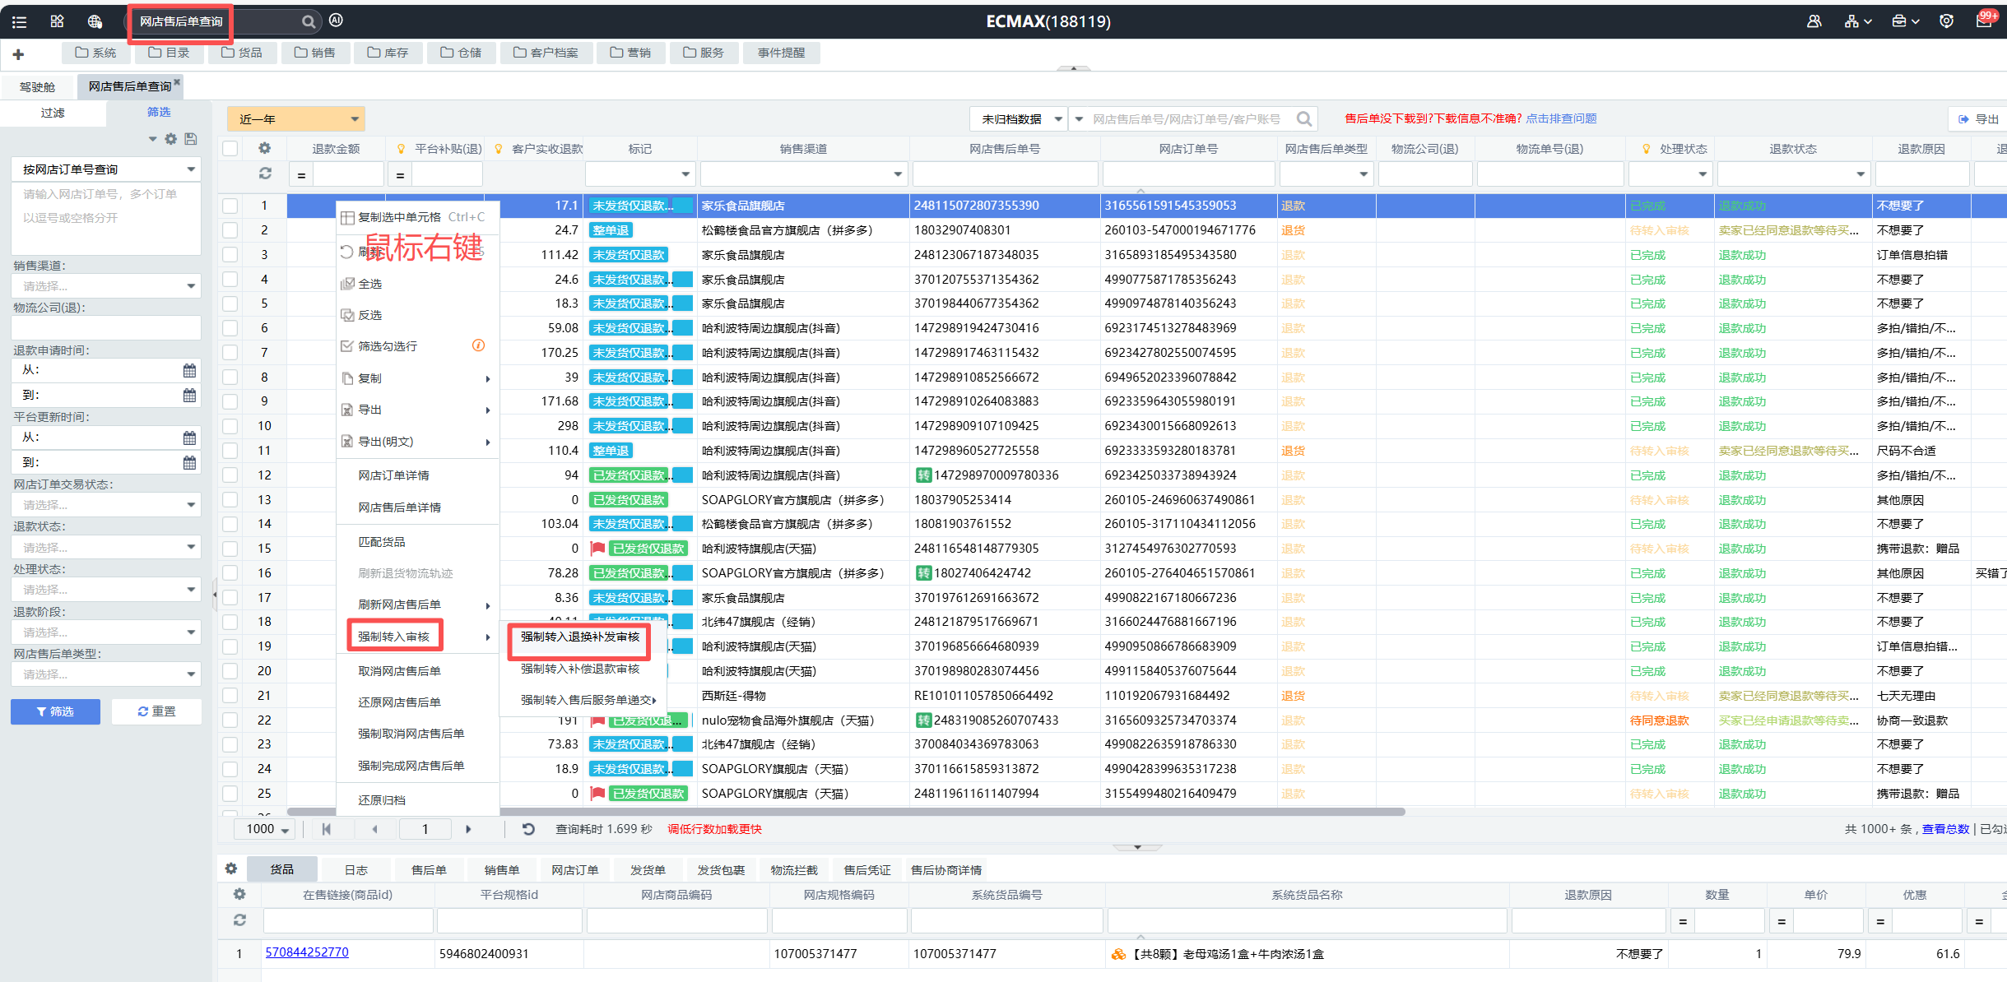Image resolution: width=2007 pixels, height=982 pixels.
Task: Click the plus add-tab icon
Action: 18,54
